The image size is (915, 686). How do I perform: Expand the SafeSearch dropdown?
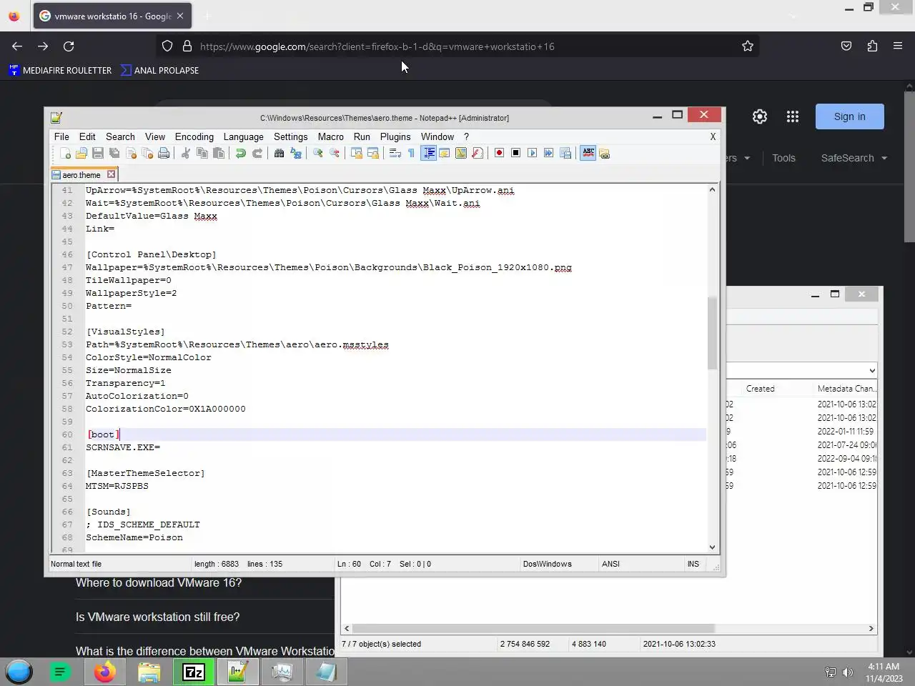pyautogui.click(x=854, y=158)
